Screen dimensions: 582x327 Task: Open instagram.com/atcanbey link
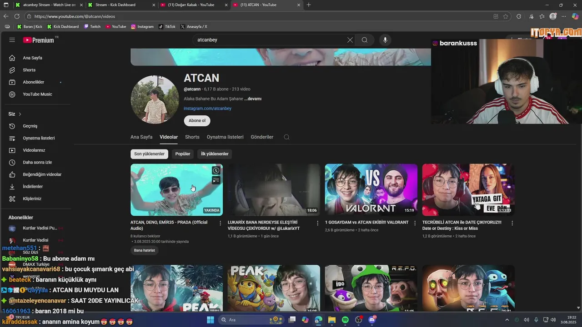[207, 109]
